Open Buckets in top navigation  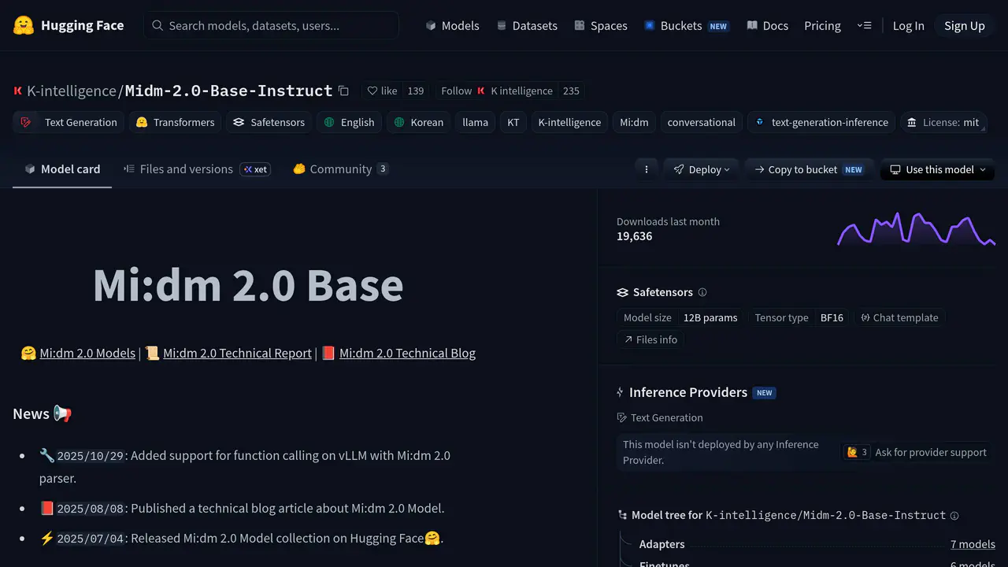click(686, 25)
